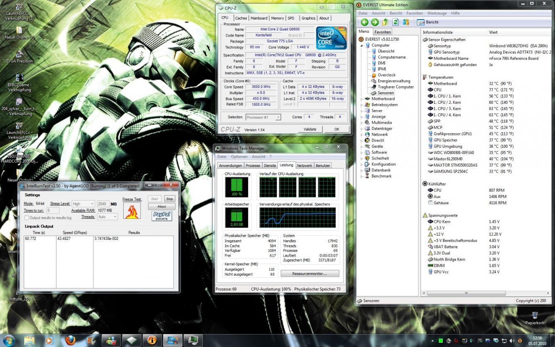Launch Firefox from the taskbar
Image resolution: width=555 pixels, height=347 pixels.
[71, 340]
